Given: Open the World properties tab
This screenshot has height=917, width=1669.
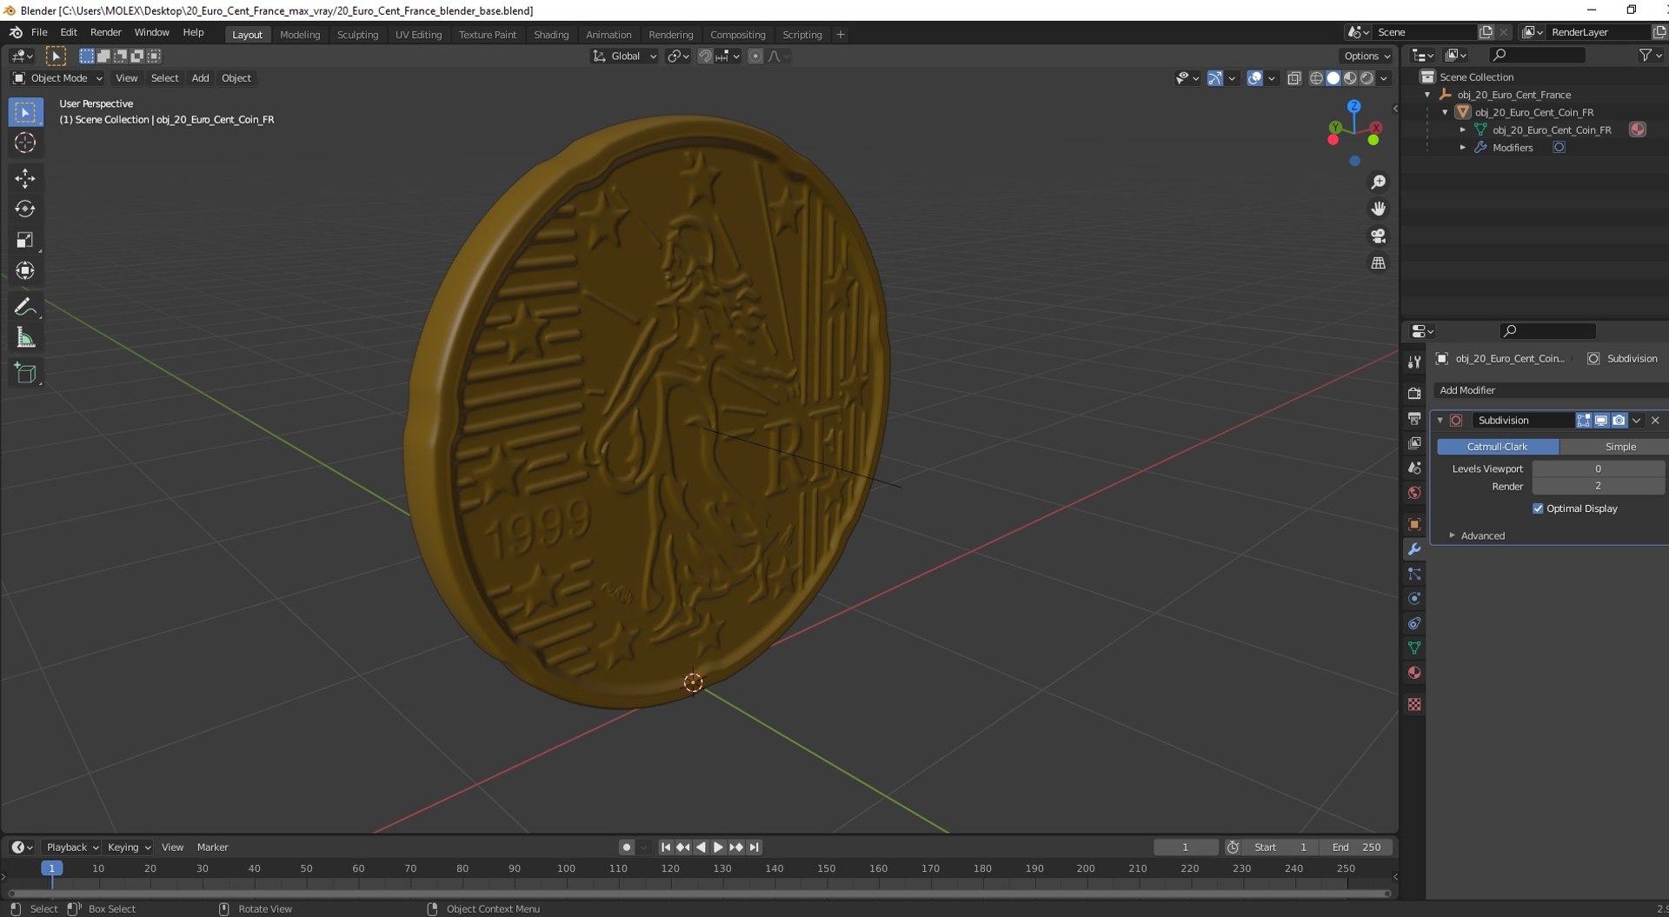Looking at the screenshot, I should click(1414, 493).
